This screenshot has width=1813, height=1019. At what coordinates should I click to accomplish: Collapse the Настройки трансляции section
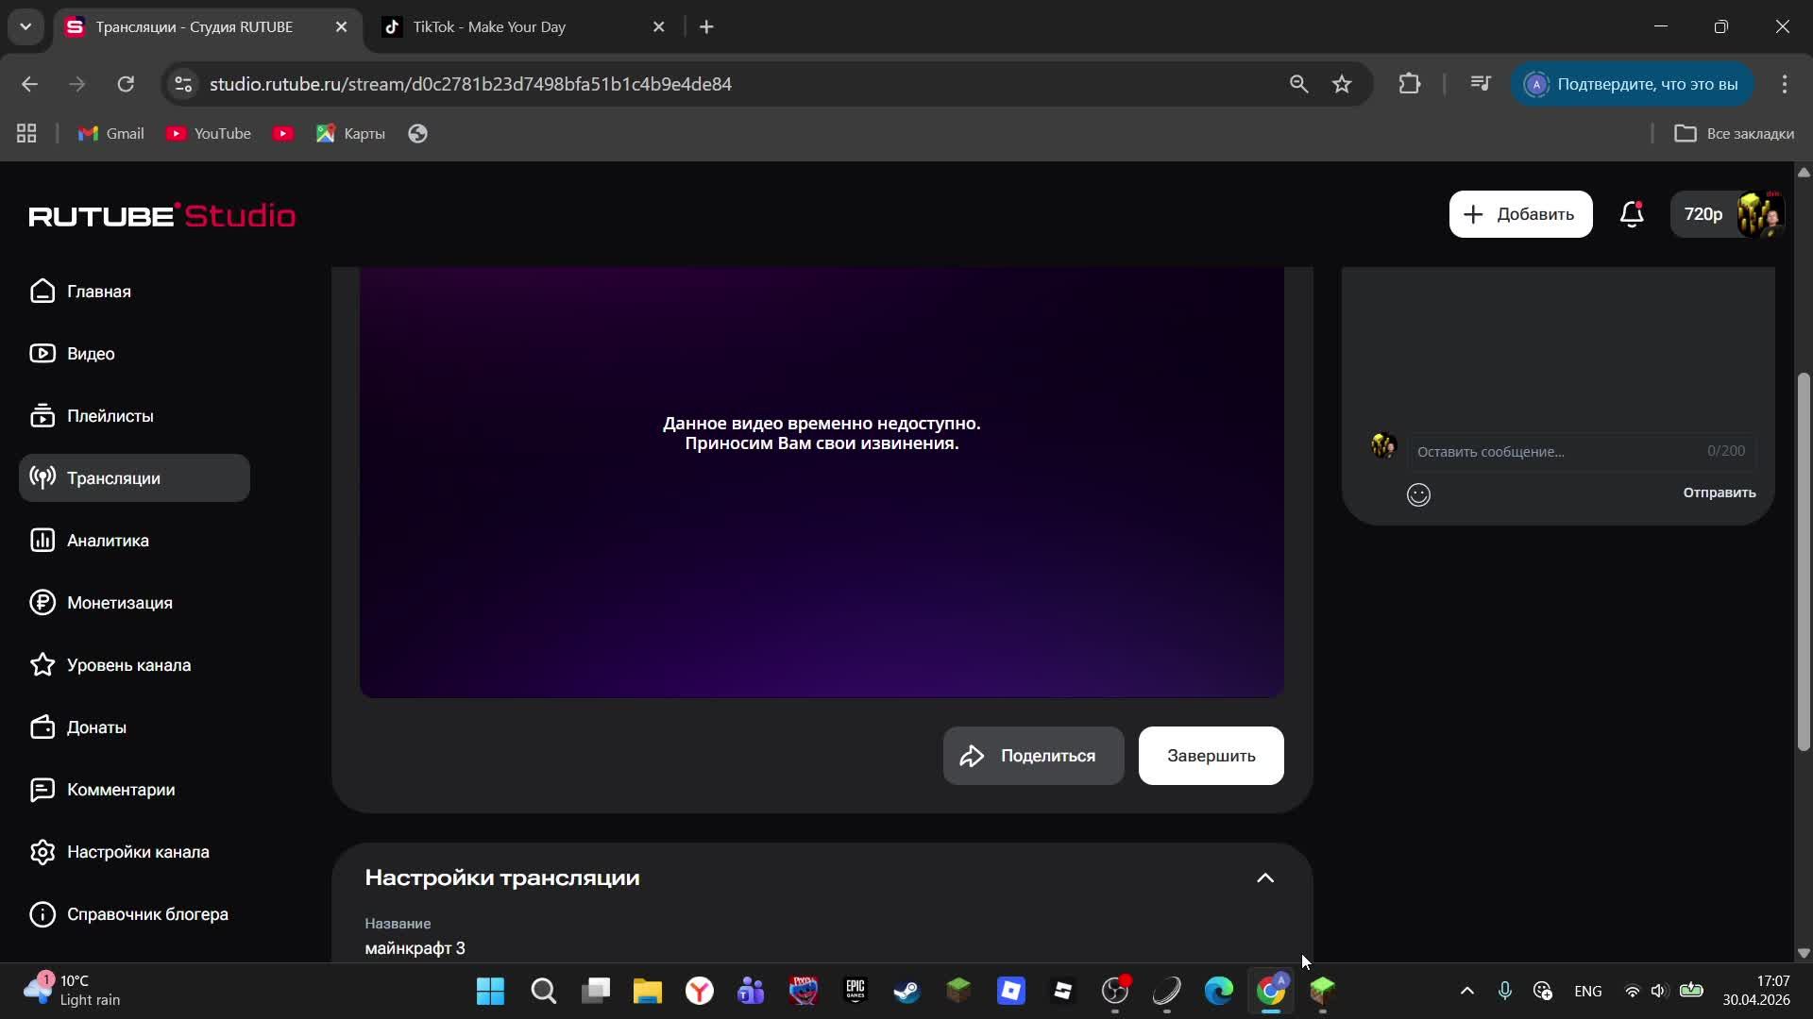[1264, 878]
